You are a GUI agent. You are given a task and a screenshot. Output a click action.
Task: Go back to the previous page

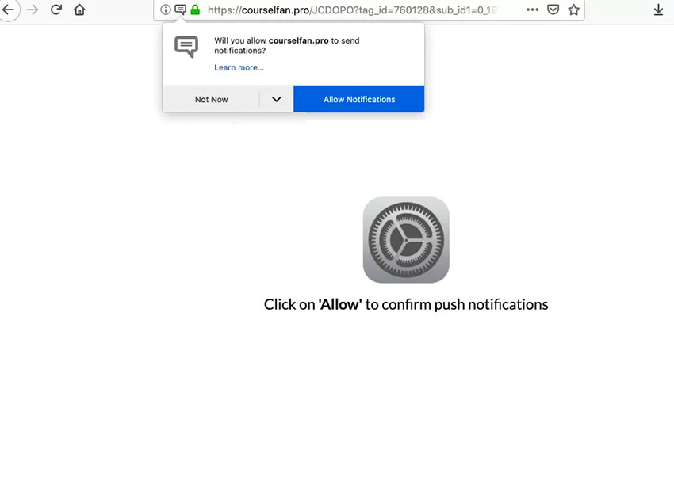9,10
